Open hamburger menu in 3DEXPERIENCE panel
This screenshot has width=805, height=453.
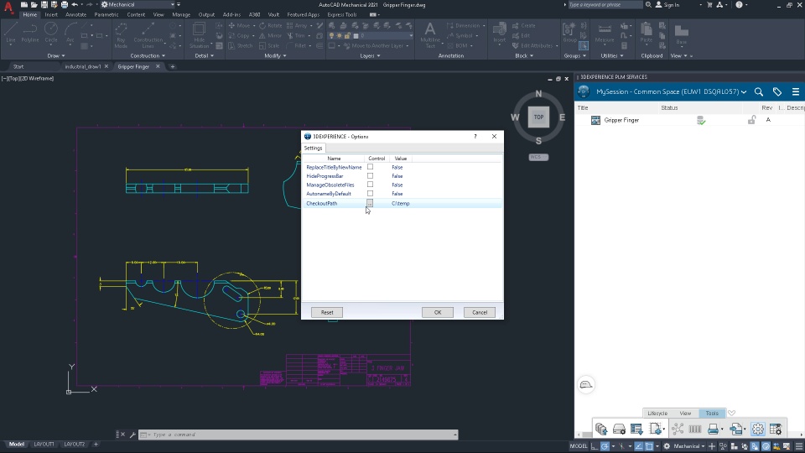pos(796,91)
